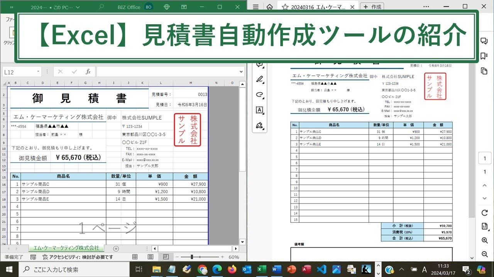494x277 pixels.
Task: Open Excel from the Windows taskbar
Action: pos(262,269)
